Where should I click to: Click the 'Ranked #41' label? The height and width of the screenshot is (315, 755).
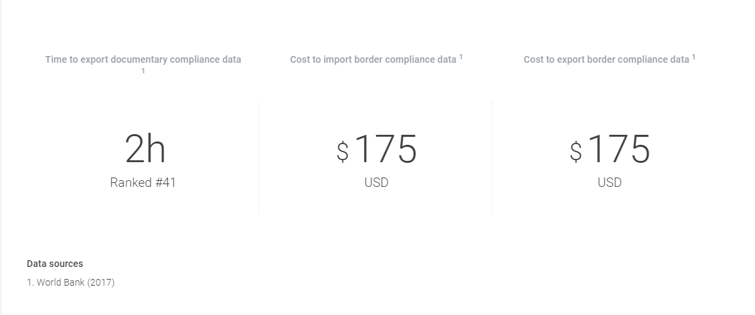[x=143, y=182]
